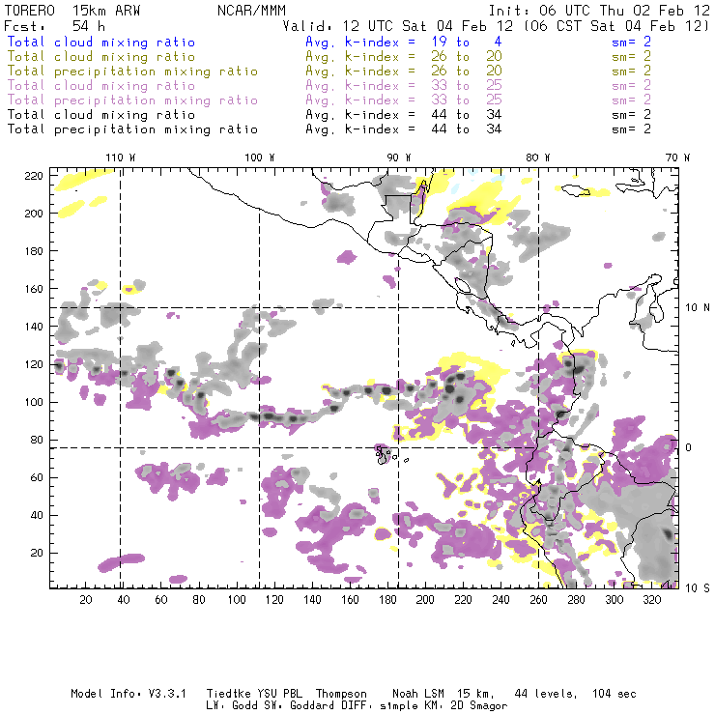Select the 'Valid: 12 UTC Sat 04 Feb 12' text

[398, 26]
